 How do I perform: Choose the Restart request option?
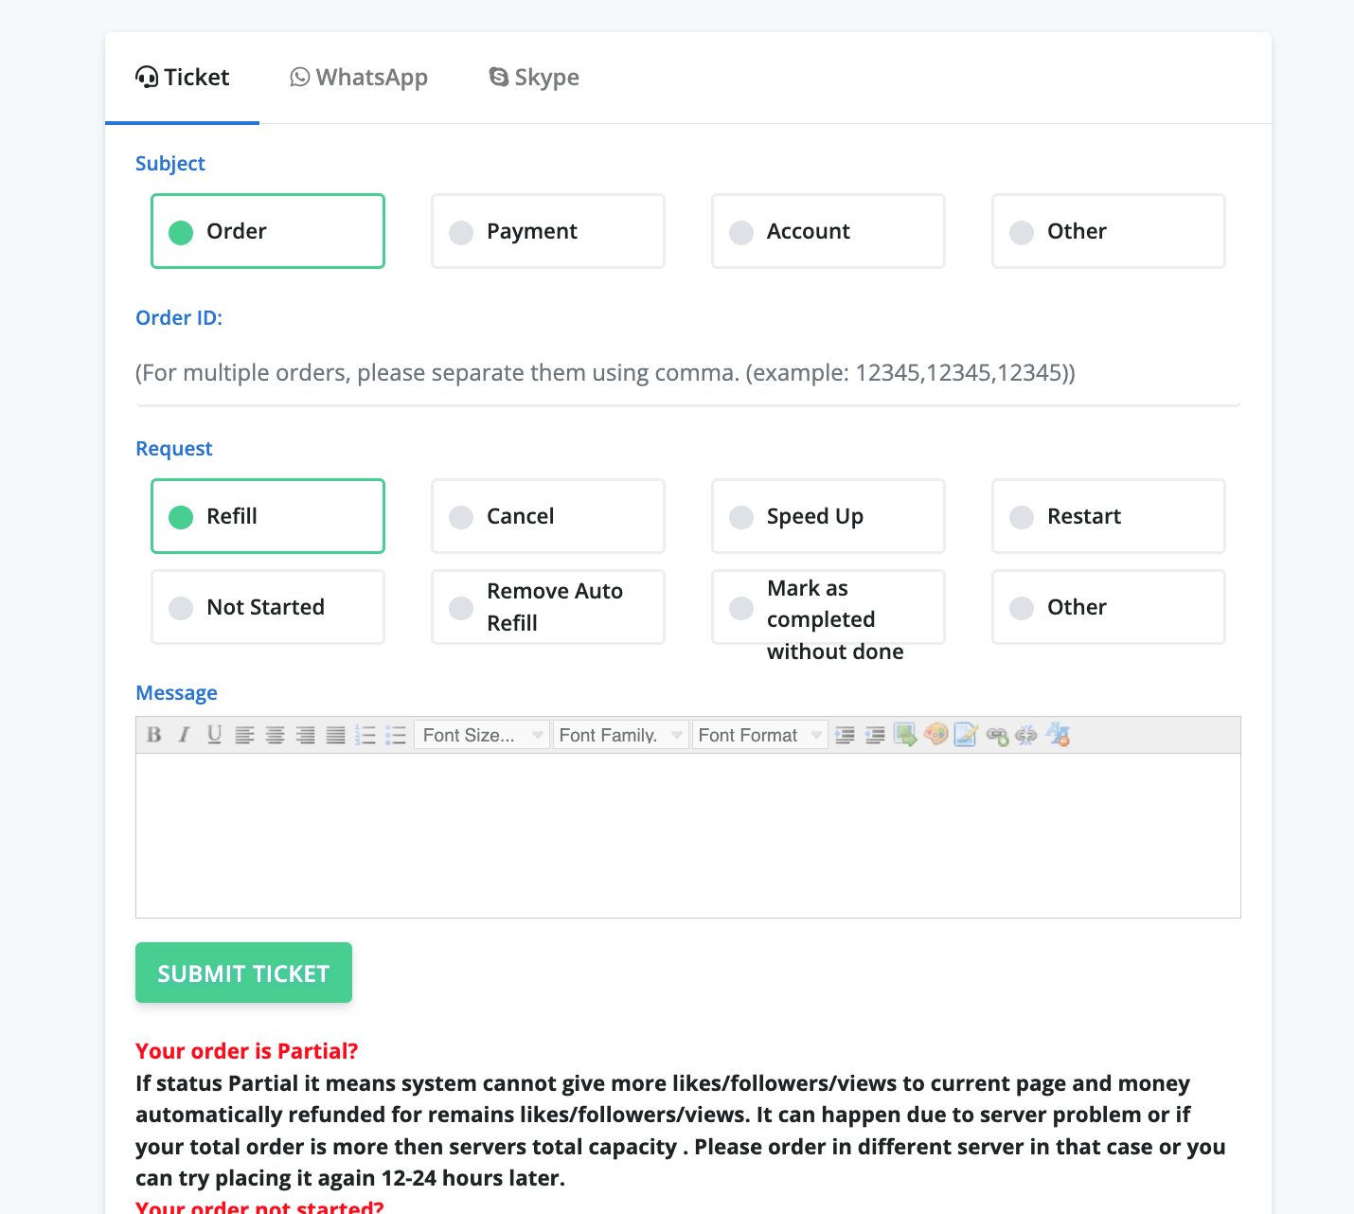(x=1109, y=516)
